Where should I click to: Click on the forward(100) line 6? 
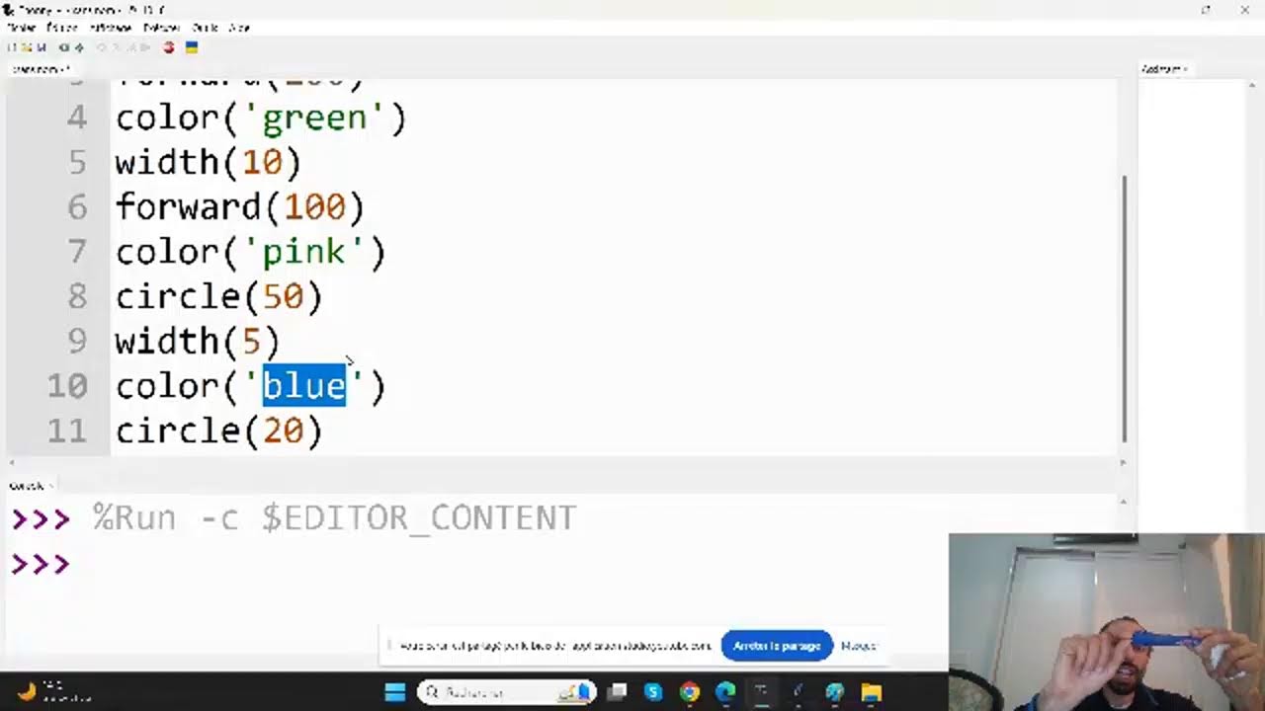tap(240, 207)
